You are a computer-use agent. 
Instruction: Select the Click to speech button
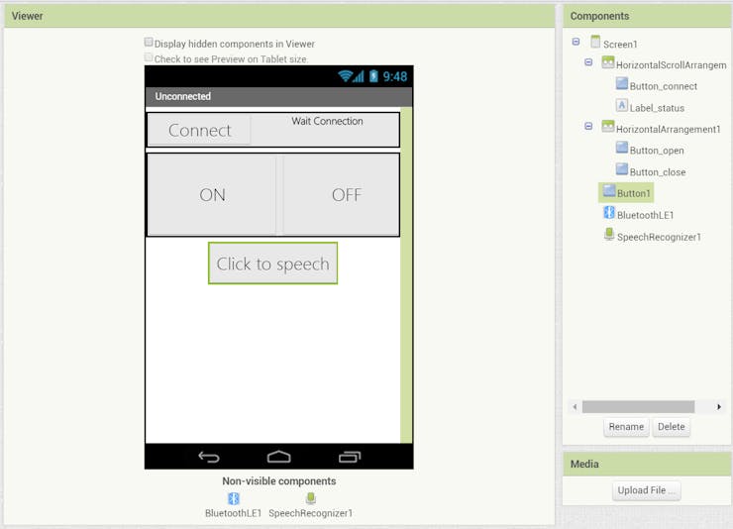273,264
